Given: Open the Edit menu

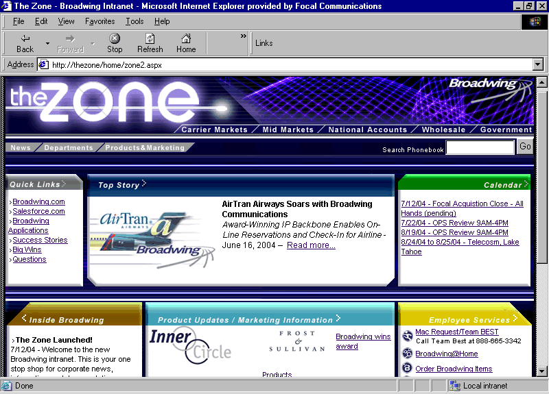Looking at the screenshot, I should point(41,21).
